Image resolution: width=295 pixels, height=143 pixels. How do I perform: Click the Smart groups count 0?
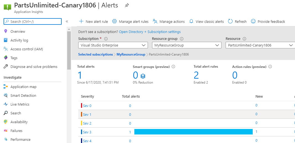[x=135, y=75]
